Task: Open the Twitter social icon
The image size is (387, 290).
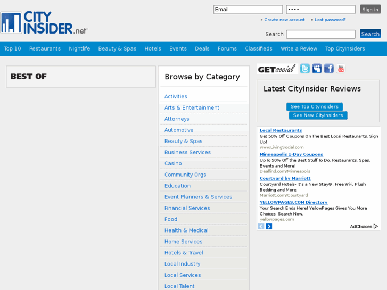Action: click(x=305, y=69)
